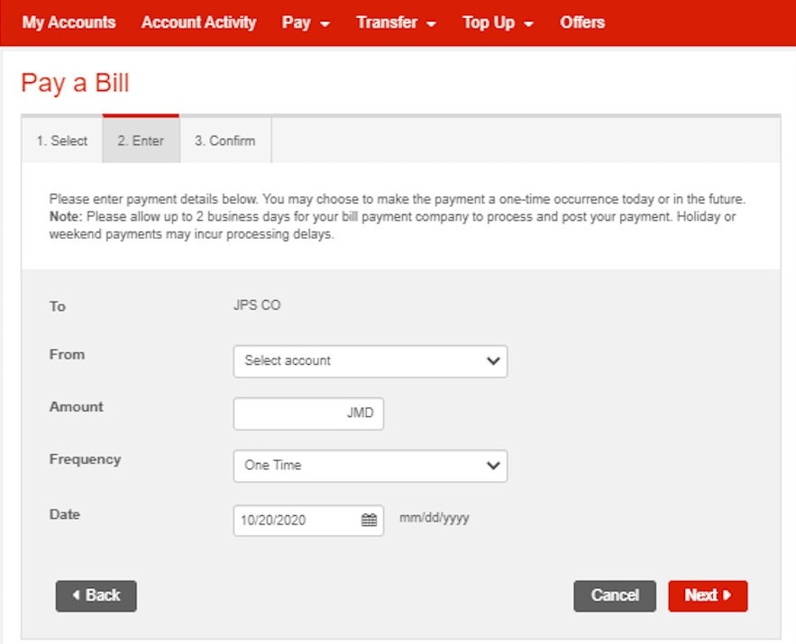Open the Pay menu
This screenshot has width=796, height=644.
pos(297,23)
